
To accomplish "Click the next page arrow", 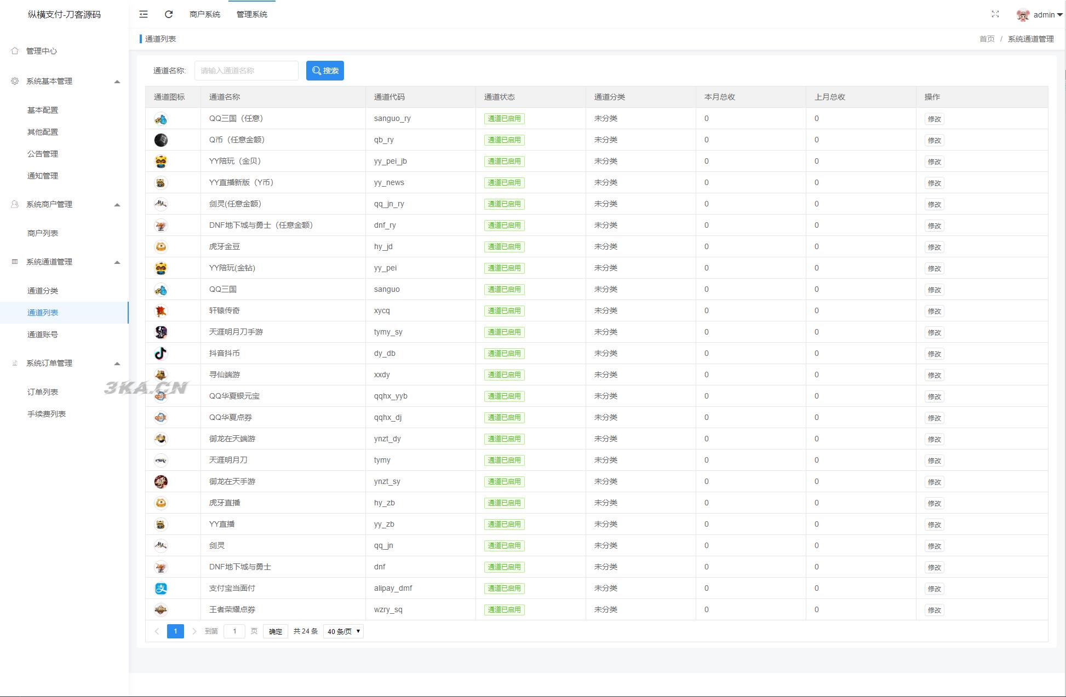I will (194, 631).
